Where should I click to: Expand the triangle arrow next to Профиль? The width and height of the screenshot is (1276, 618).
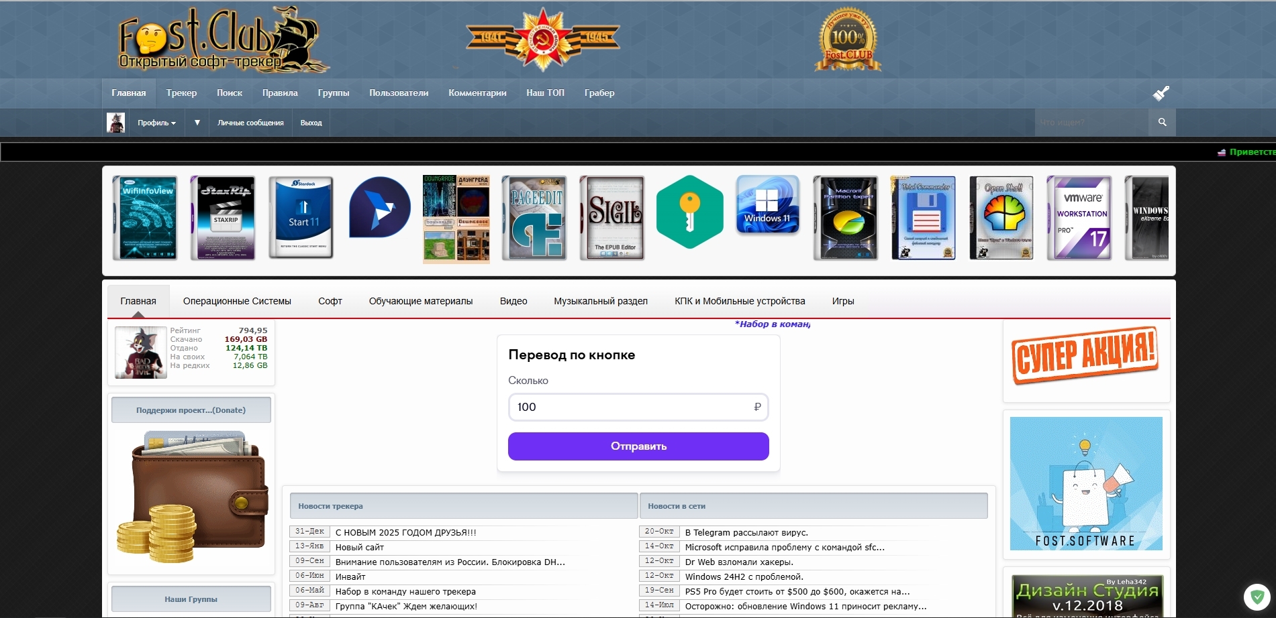(197, 123)
